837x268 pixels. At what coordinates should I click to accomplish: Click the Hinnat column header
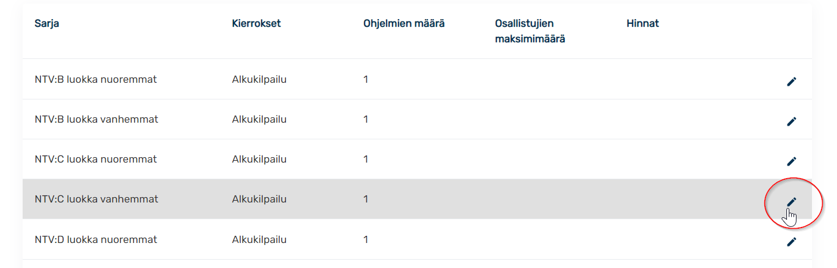(x=643, y=24)
